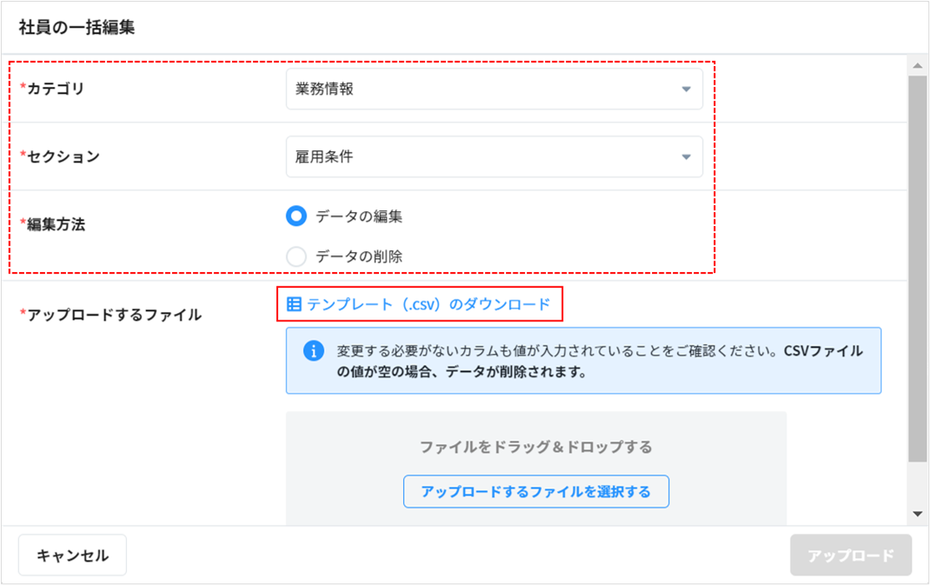Click the scroll down arrow
The image size is (930, 585).
918,514
